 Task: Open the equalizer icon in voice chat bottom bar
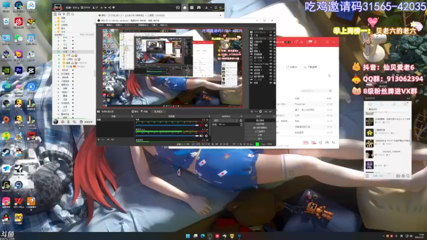point(74,122)
